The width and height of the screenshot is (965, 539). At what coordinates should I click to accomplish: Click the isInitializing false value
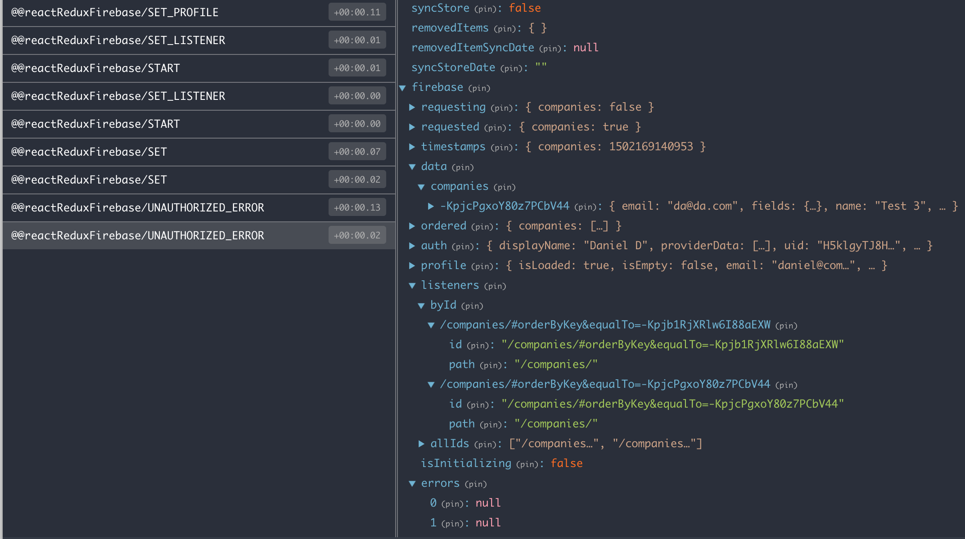(567, 463)
